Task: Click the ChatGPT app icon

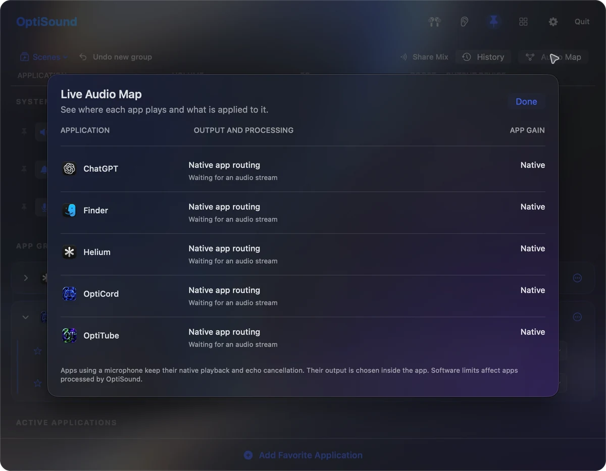Action: click(69, 169)
